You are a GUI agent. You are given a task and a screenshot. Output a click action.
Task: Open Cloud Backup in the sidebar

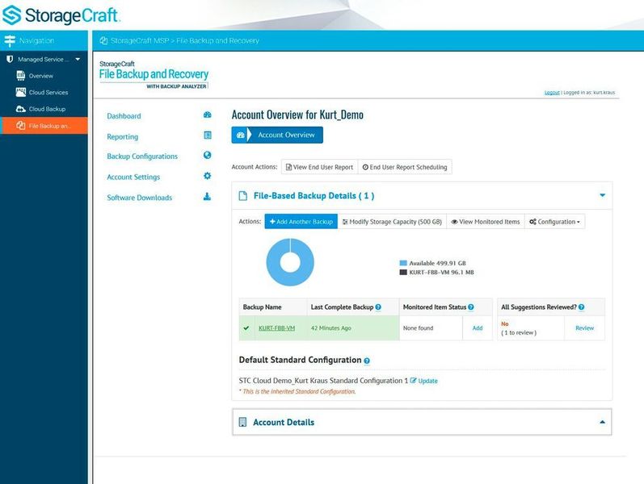[47, 109]
